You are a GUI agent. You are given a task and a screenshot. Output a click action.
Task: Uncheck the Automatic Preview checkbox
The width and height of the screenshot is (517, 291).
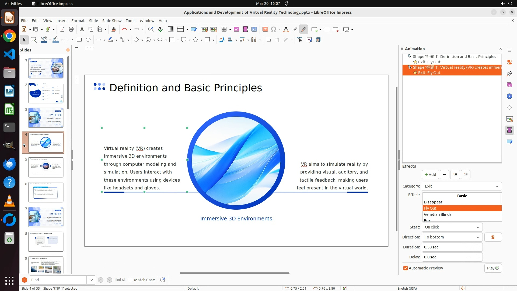coord(406,268)
